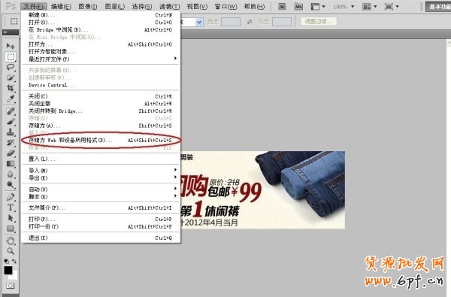Select the Rectangular Marquee tool in toolbox
451x297 pixels.
11,56
